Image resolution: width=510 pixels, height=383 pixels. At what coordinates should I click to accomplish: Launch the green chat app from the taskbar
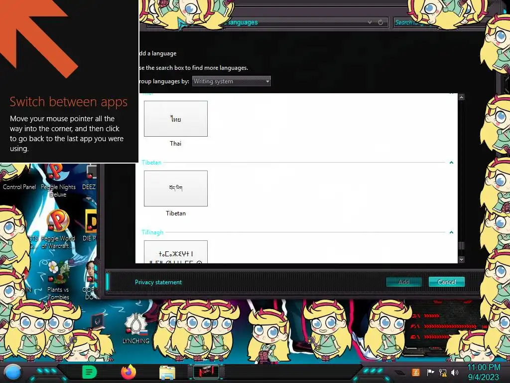coord(90,372)
